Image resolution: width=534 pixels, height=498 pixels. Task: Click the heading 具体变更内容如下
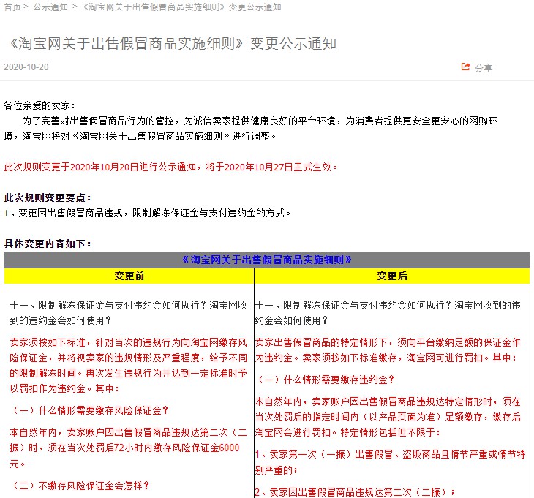coord(48,244)
